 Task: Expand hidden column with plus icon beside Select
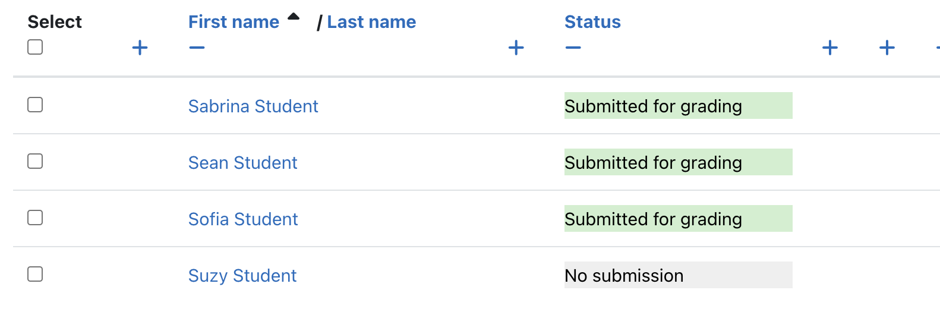tap(140, 48)
